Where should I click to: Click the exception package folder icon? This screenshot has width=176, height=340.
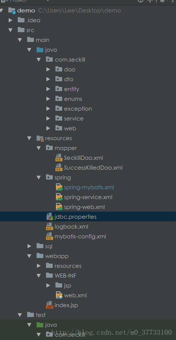(x=59, y=108)
